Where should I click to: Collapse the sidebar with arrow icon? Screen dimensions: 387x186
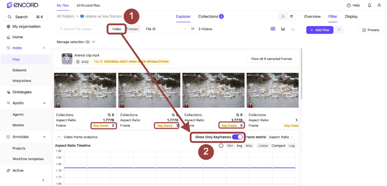point(43,180)
